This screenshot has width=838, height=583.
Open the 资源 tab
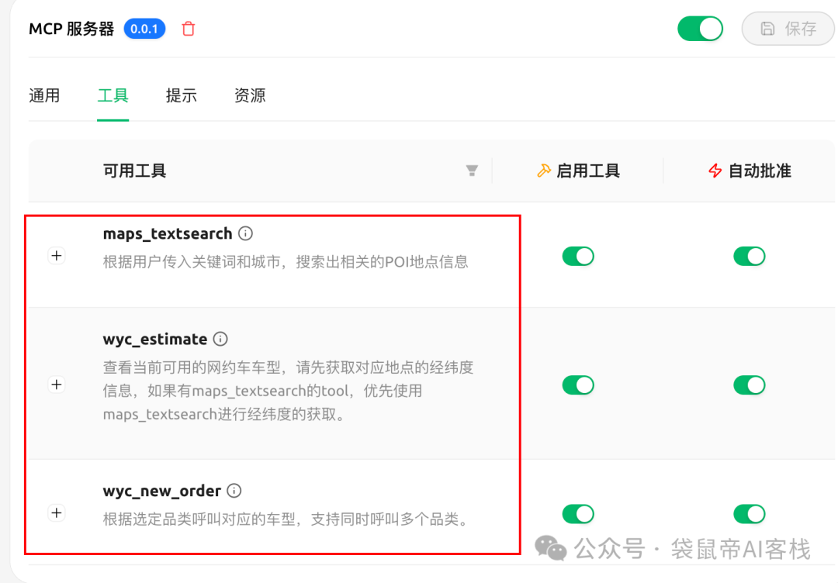(250, 95)
